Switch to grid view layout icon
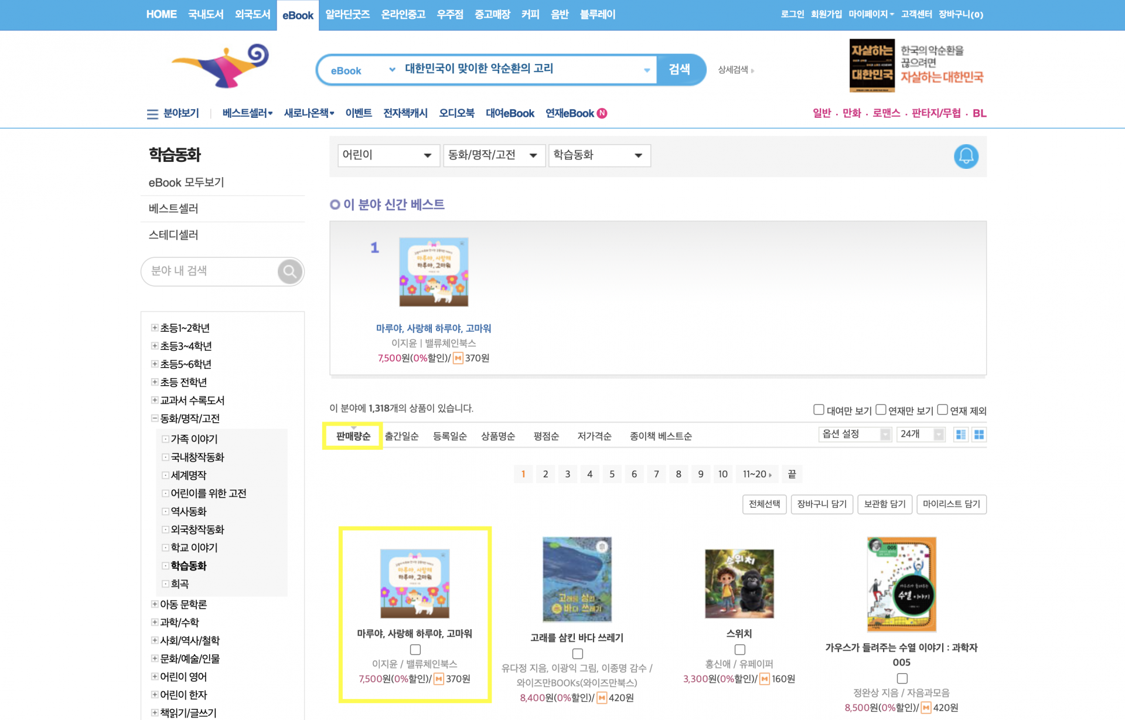 979,434
